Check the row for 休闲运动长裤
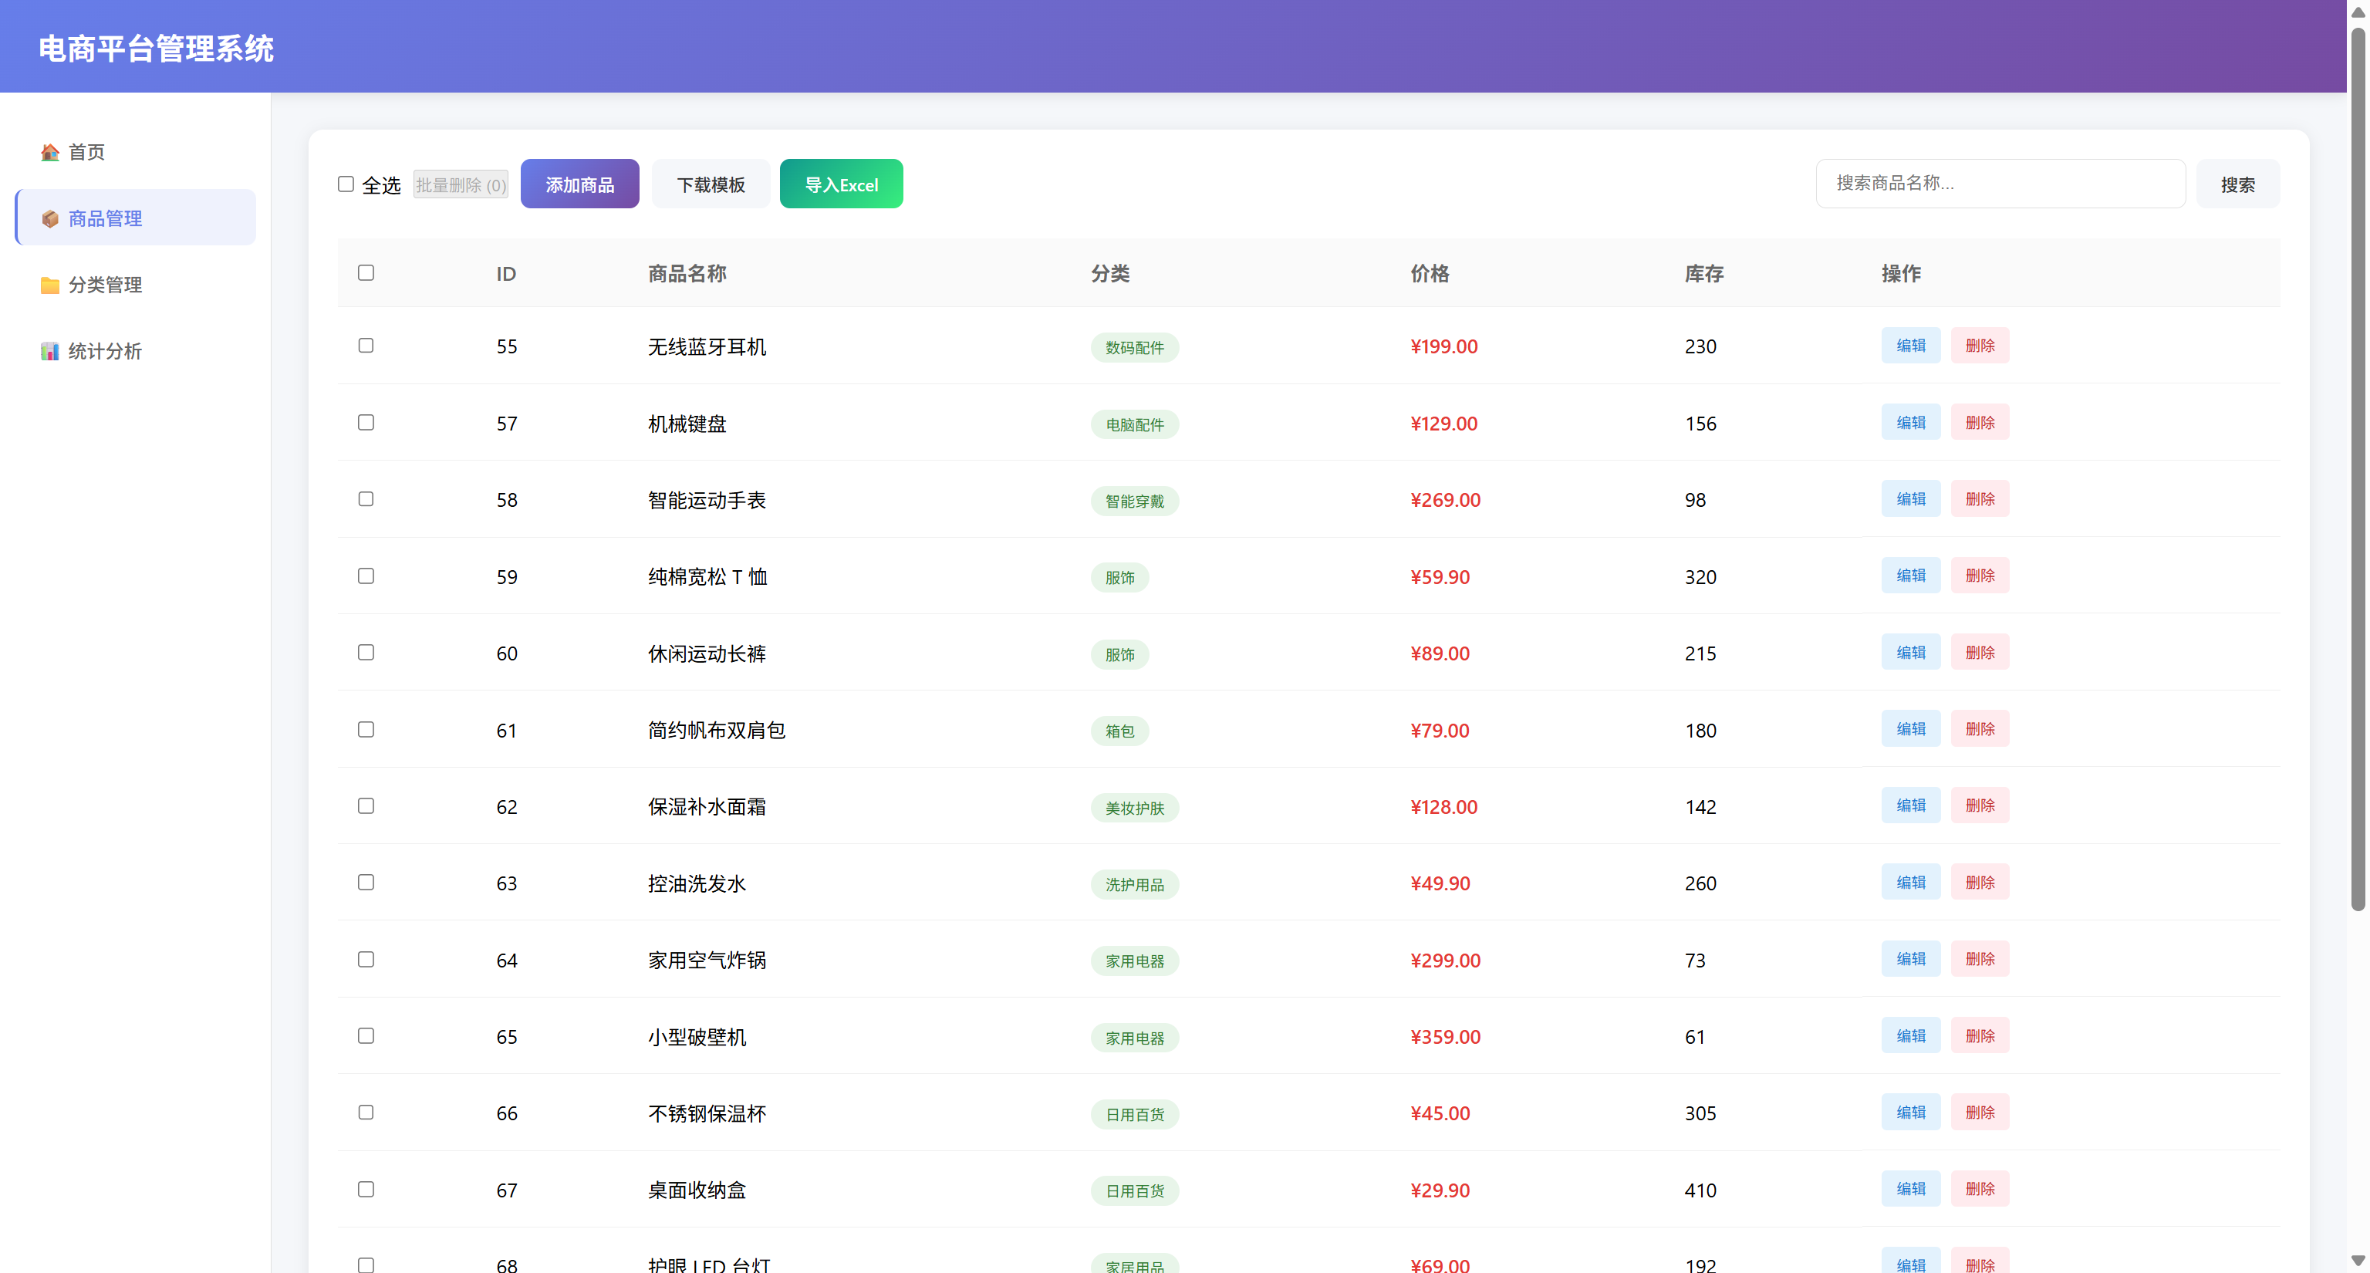The height and width of the screenshot is (1273, 2370). click(x=366, y=652)
